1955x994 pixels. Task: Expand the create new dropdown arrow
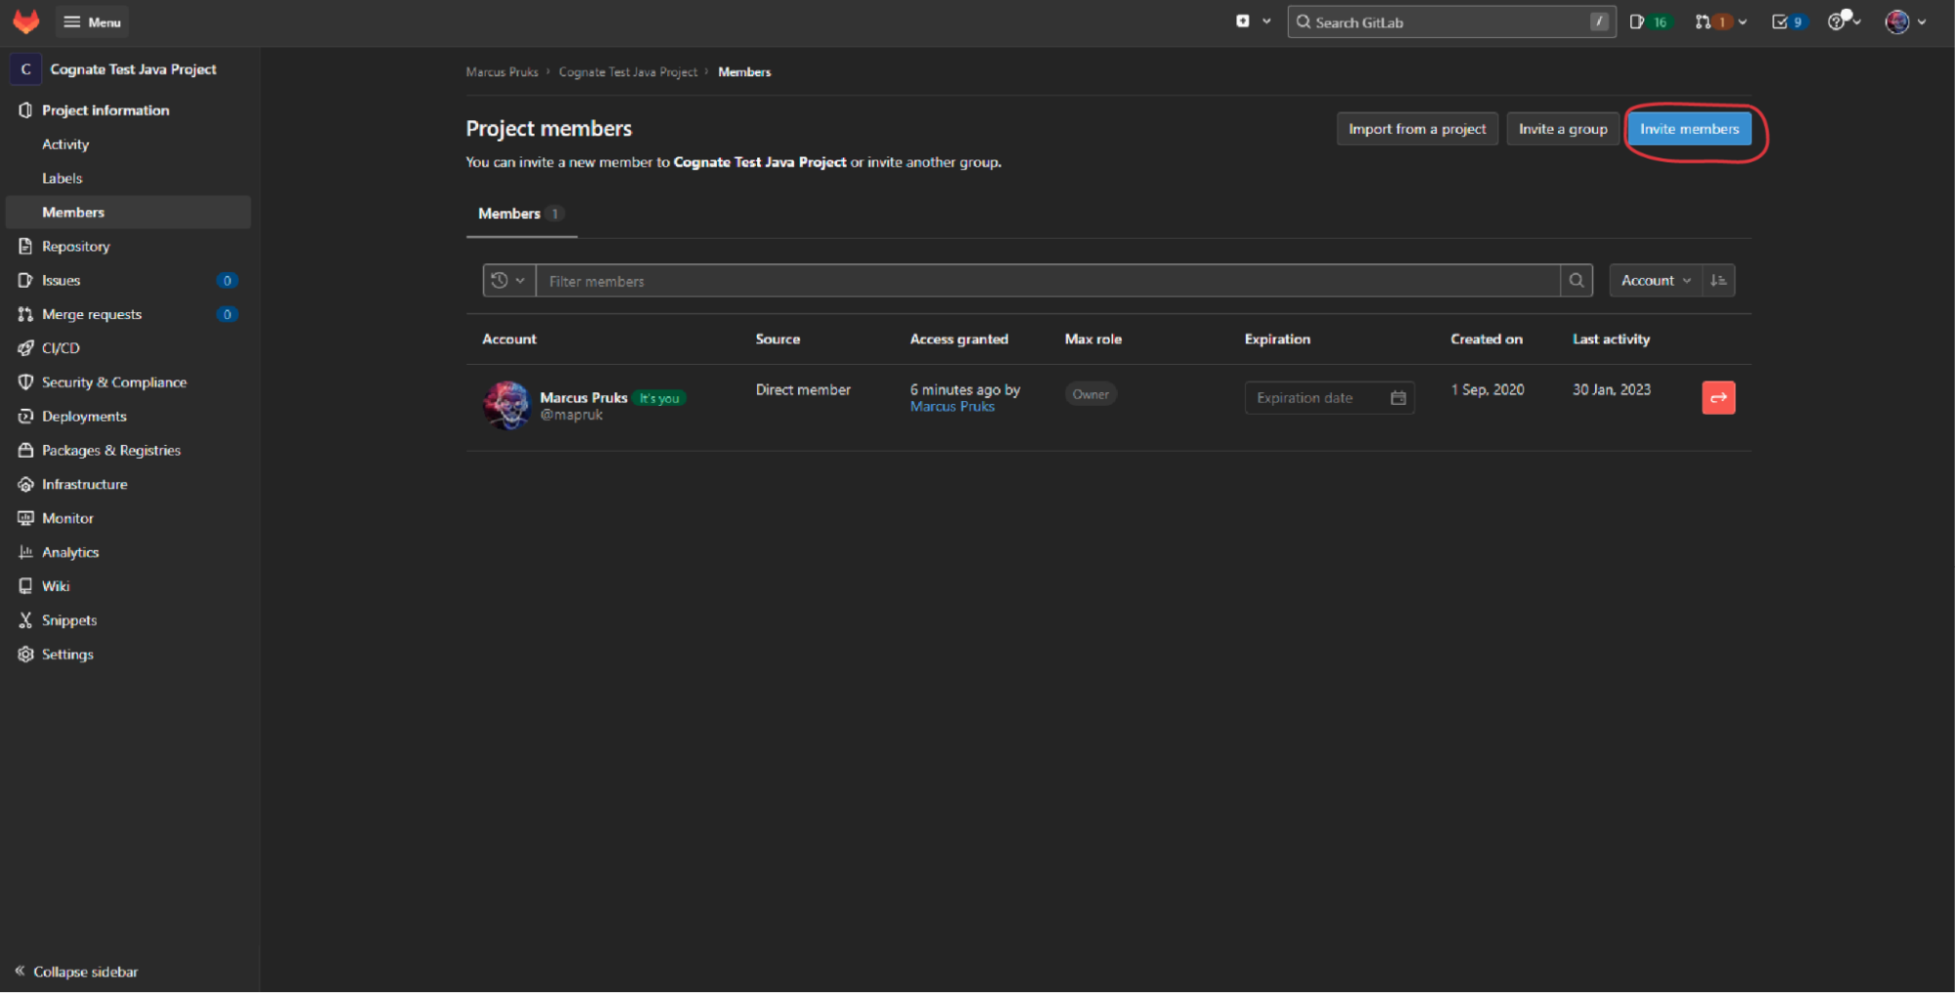[1266, 21]
